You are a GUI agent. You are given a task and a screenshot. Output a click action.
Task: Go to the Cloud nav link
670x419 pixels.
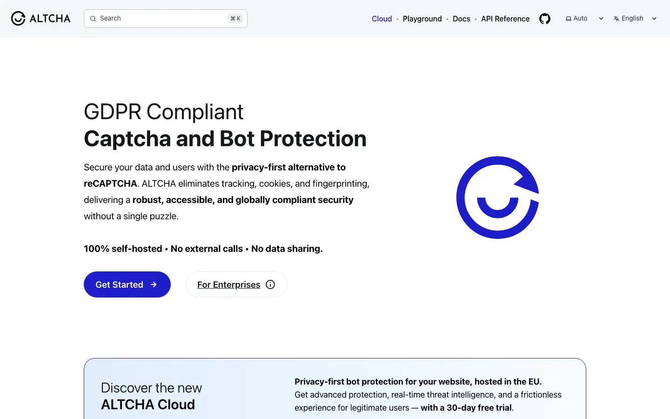coord(382,19)
